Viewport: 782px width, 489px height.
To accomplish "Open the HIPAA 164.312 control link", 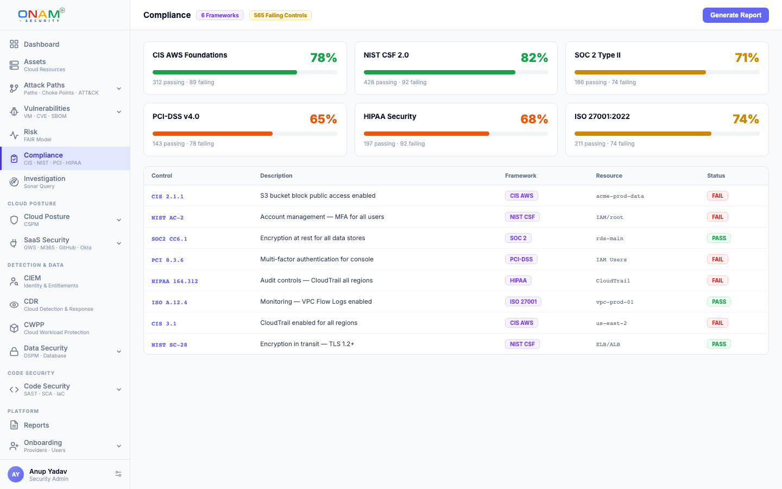I will point(175,281).
